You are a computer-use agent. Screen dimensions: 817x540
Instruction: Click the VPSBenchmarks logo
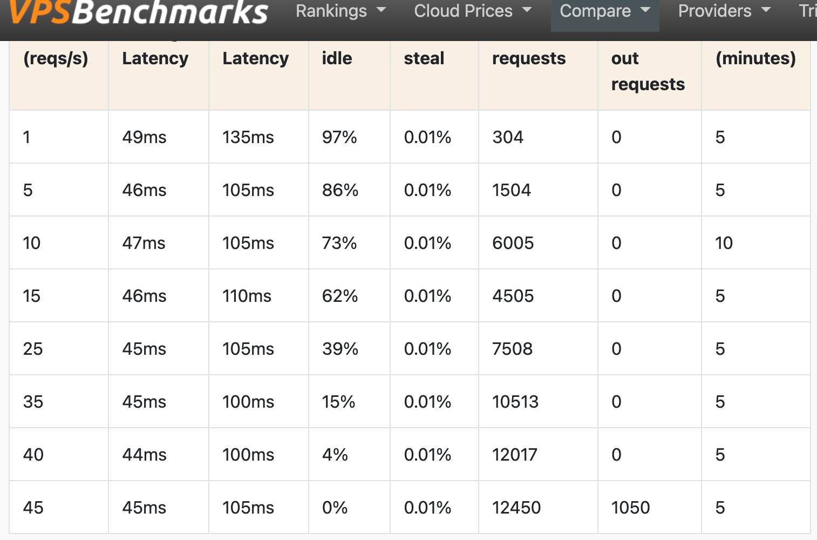point(138,12)
